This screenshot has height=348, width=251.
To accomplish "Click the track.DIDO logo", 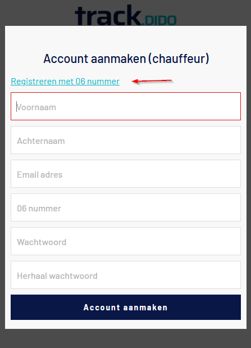I will (126, 15).
